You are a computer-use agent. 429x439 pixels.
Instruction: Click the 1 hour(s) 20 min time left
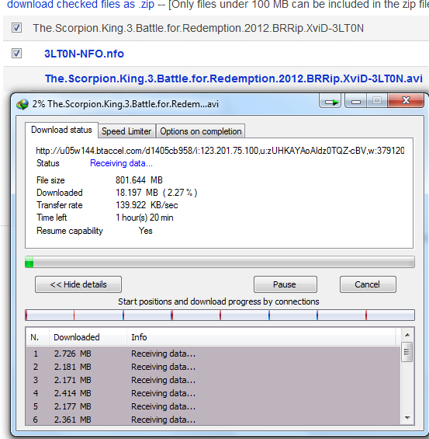(144, 218)
